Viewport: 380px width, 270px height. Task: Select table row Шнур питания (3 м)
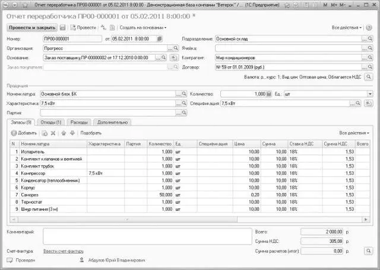pyautogui.click(x=190, y=209)
